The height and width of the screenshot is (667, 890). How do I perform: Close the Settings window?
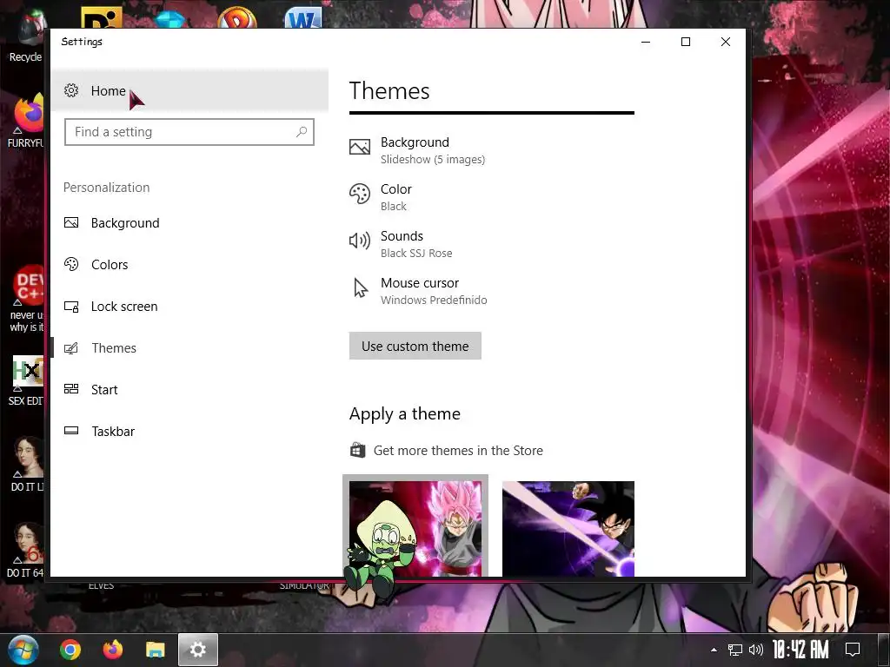(x=726, y=42)
